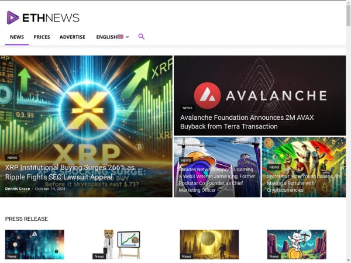
Task: Click the Avalanche logo image
Action: pyautogui.click(x=260, y=95)
